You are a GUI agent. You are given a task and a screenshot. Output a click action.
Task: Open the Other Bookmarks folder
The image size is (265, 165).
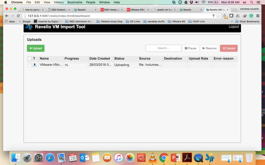pyautogui.click(x=247, y=21)
